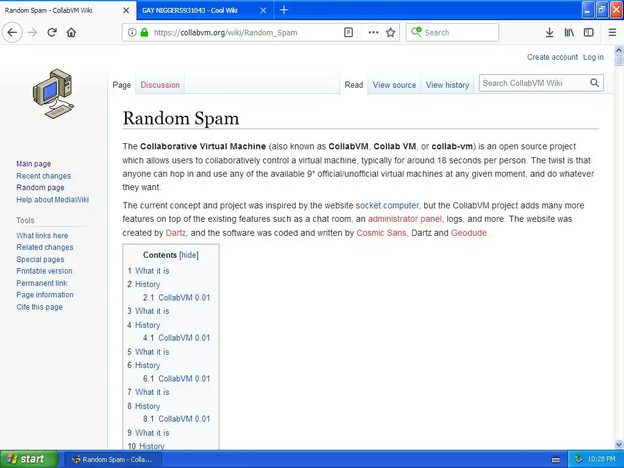Image resolution: width=624 pixels, height=468 pixels.
Task: Click the 10:28 PM taskbar clock
Action: [x=601, y=459]
